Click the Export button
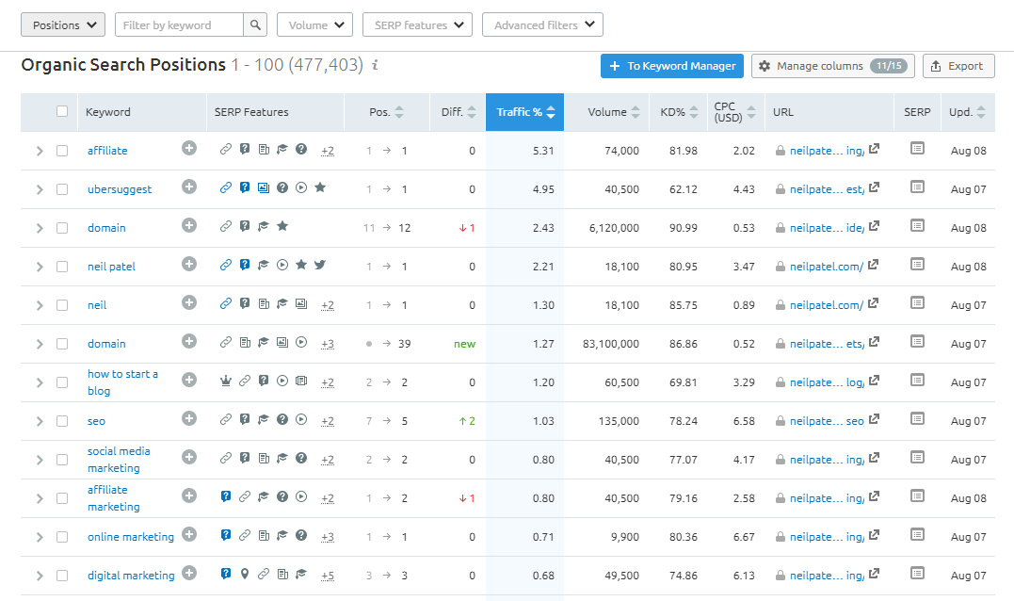The width and height of the screenshot is (1014, 601). coord(958,66)
